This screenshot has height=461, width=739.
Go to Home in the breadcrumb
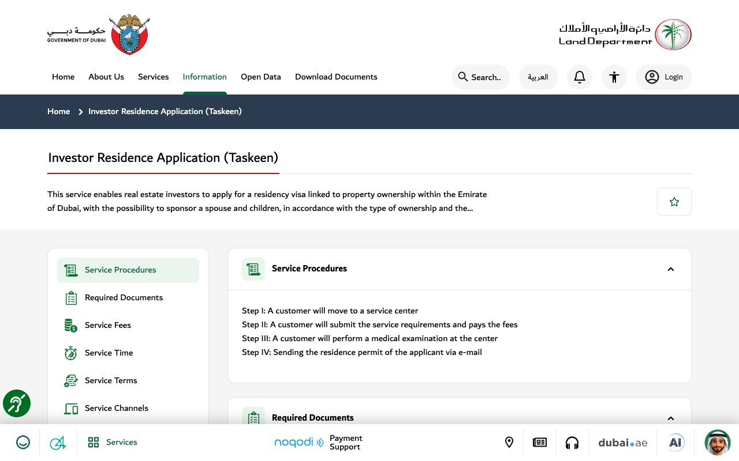59,112
